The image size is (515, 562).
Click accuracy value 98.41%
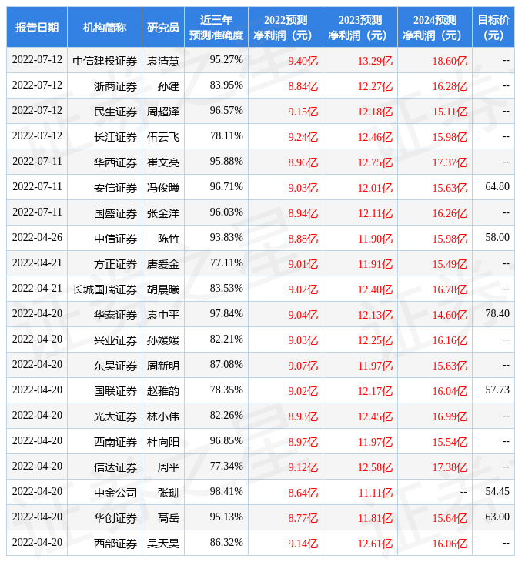(x=226, y=492)
